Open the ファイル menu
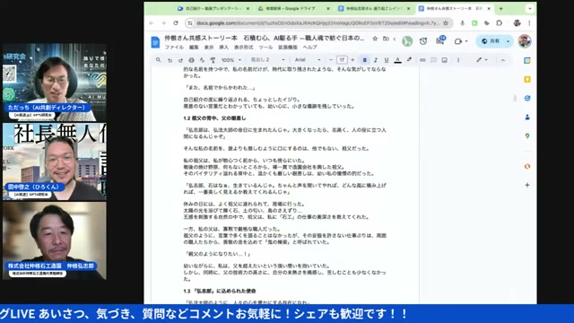The height and width of the screenshot is (323, 574). pyautogui.click(x=174, y=48)
